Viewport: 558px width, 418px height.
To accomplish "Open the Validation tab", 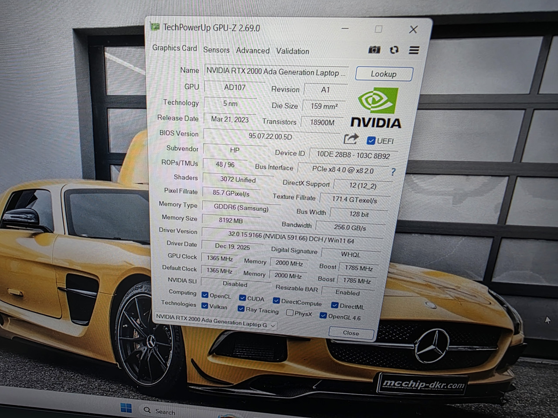I will coord(293,51).
